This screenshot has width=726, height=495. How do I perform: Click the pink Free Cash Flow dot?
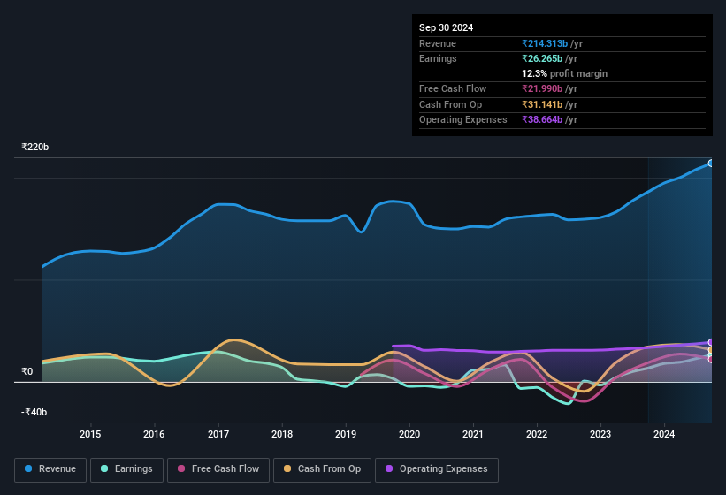pos(181,468)
